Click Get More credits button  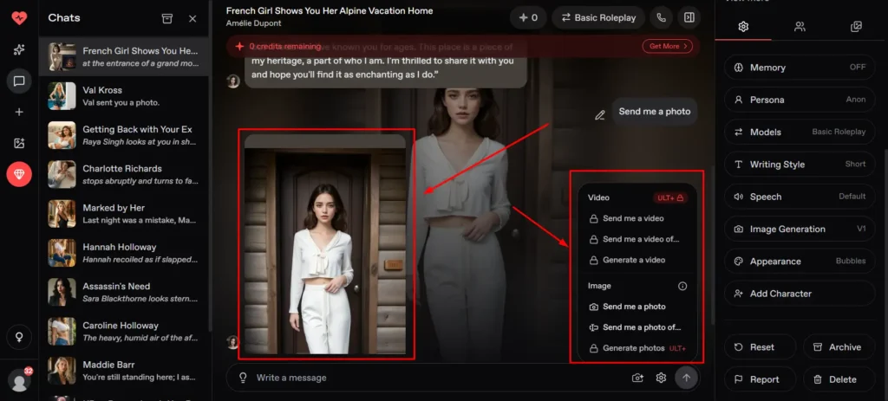(667, 47)
